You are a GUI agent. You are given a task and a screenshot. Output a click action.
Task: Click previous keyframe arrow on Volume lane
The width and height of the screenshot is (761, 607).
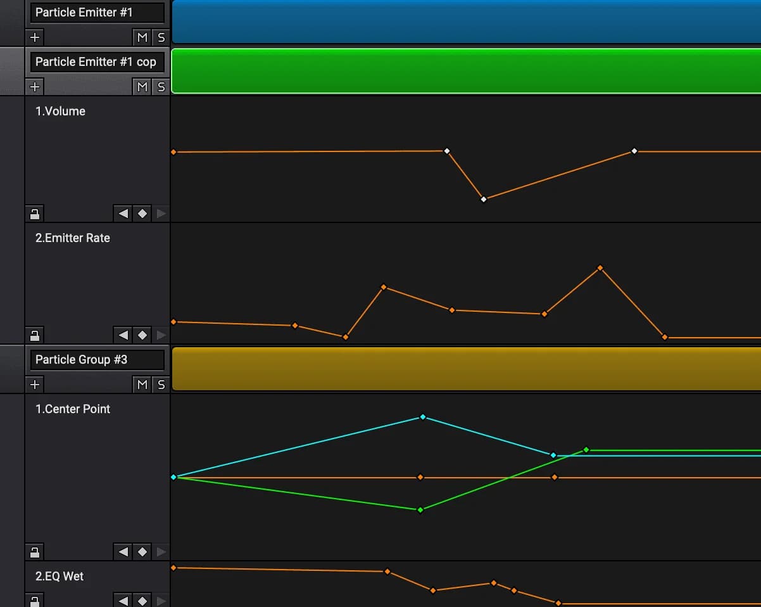click(x=122, y=213)
